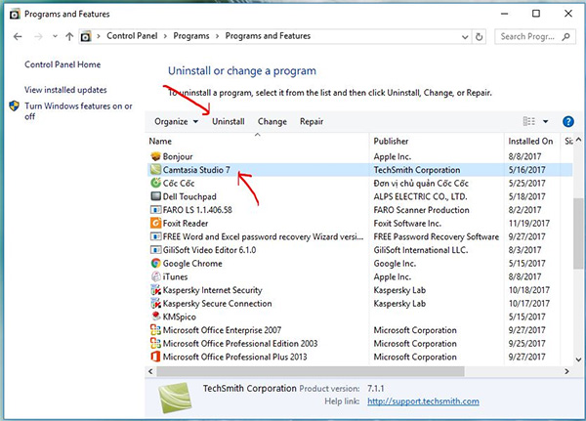586x421 pixels.
Task: Click Uninstall in the toolbar
Action: click(229, 122)
